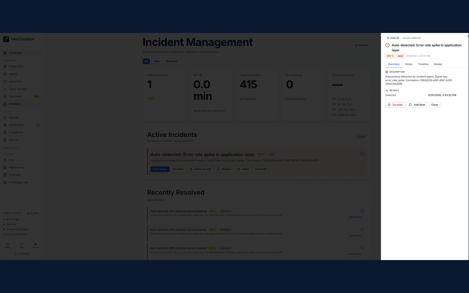Viewport: 469px width, 293px height.
Task: Click the document icon beside DESCRIPTION
Action: 387,72
